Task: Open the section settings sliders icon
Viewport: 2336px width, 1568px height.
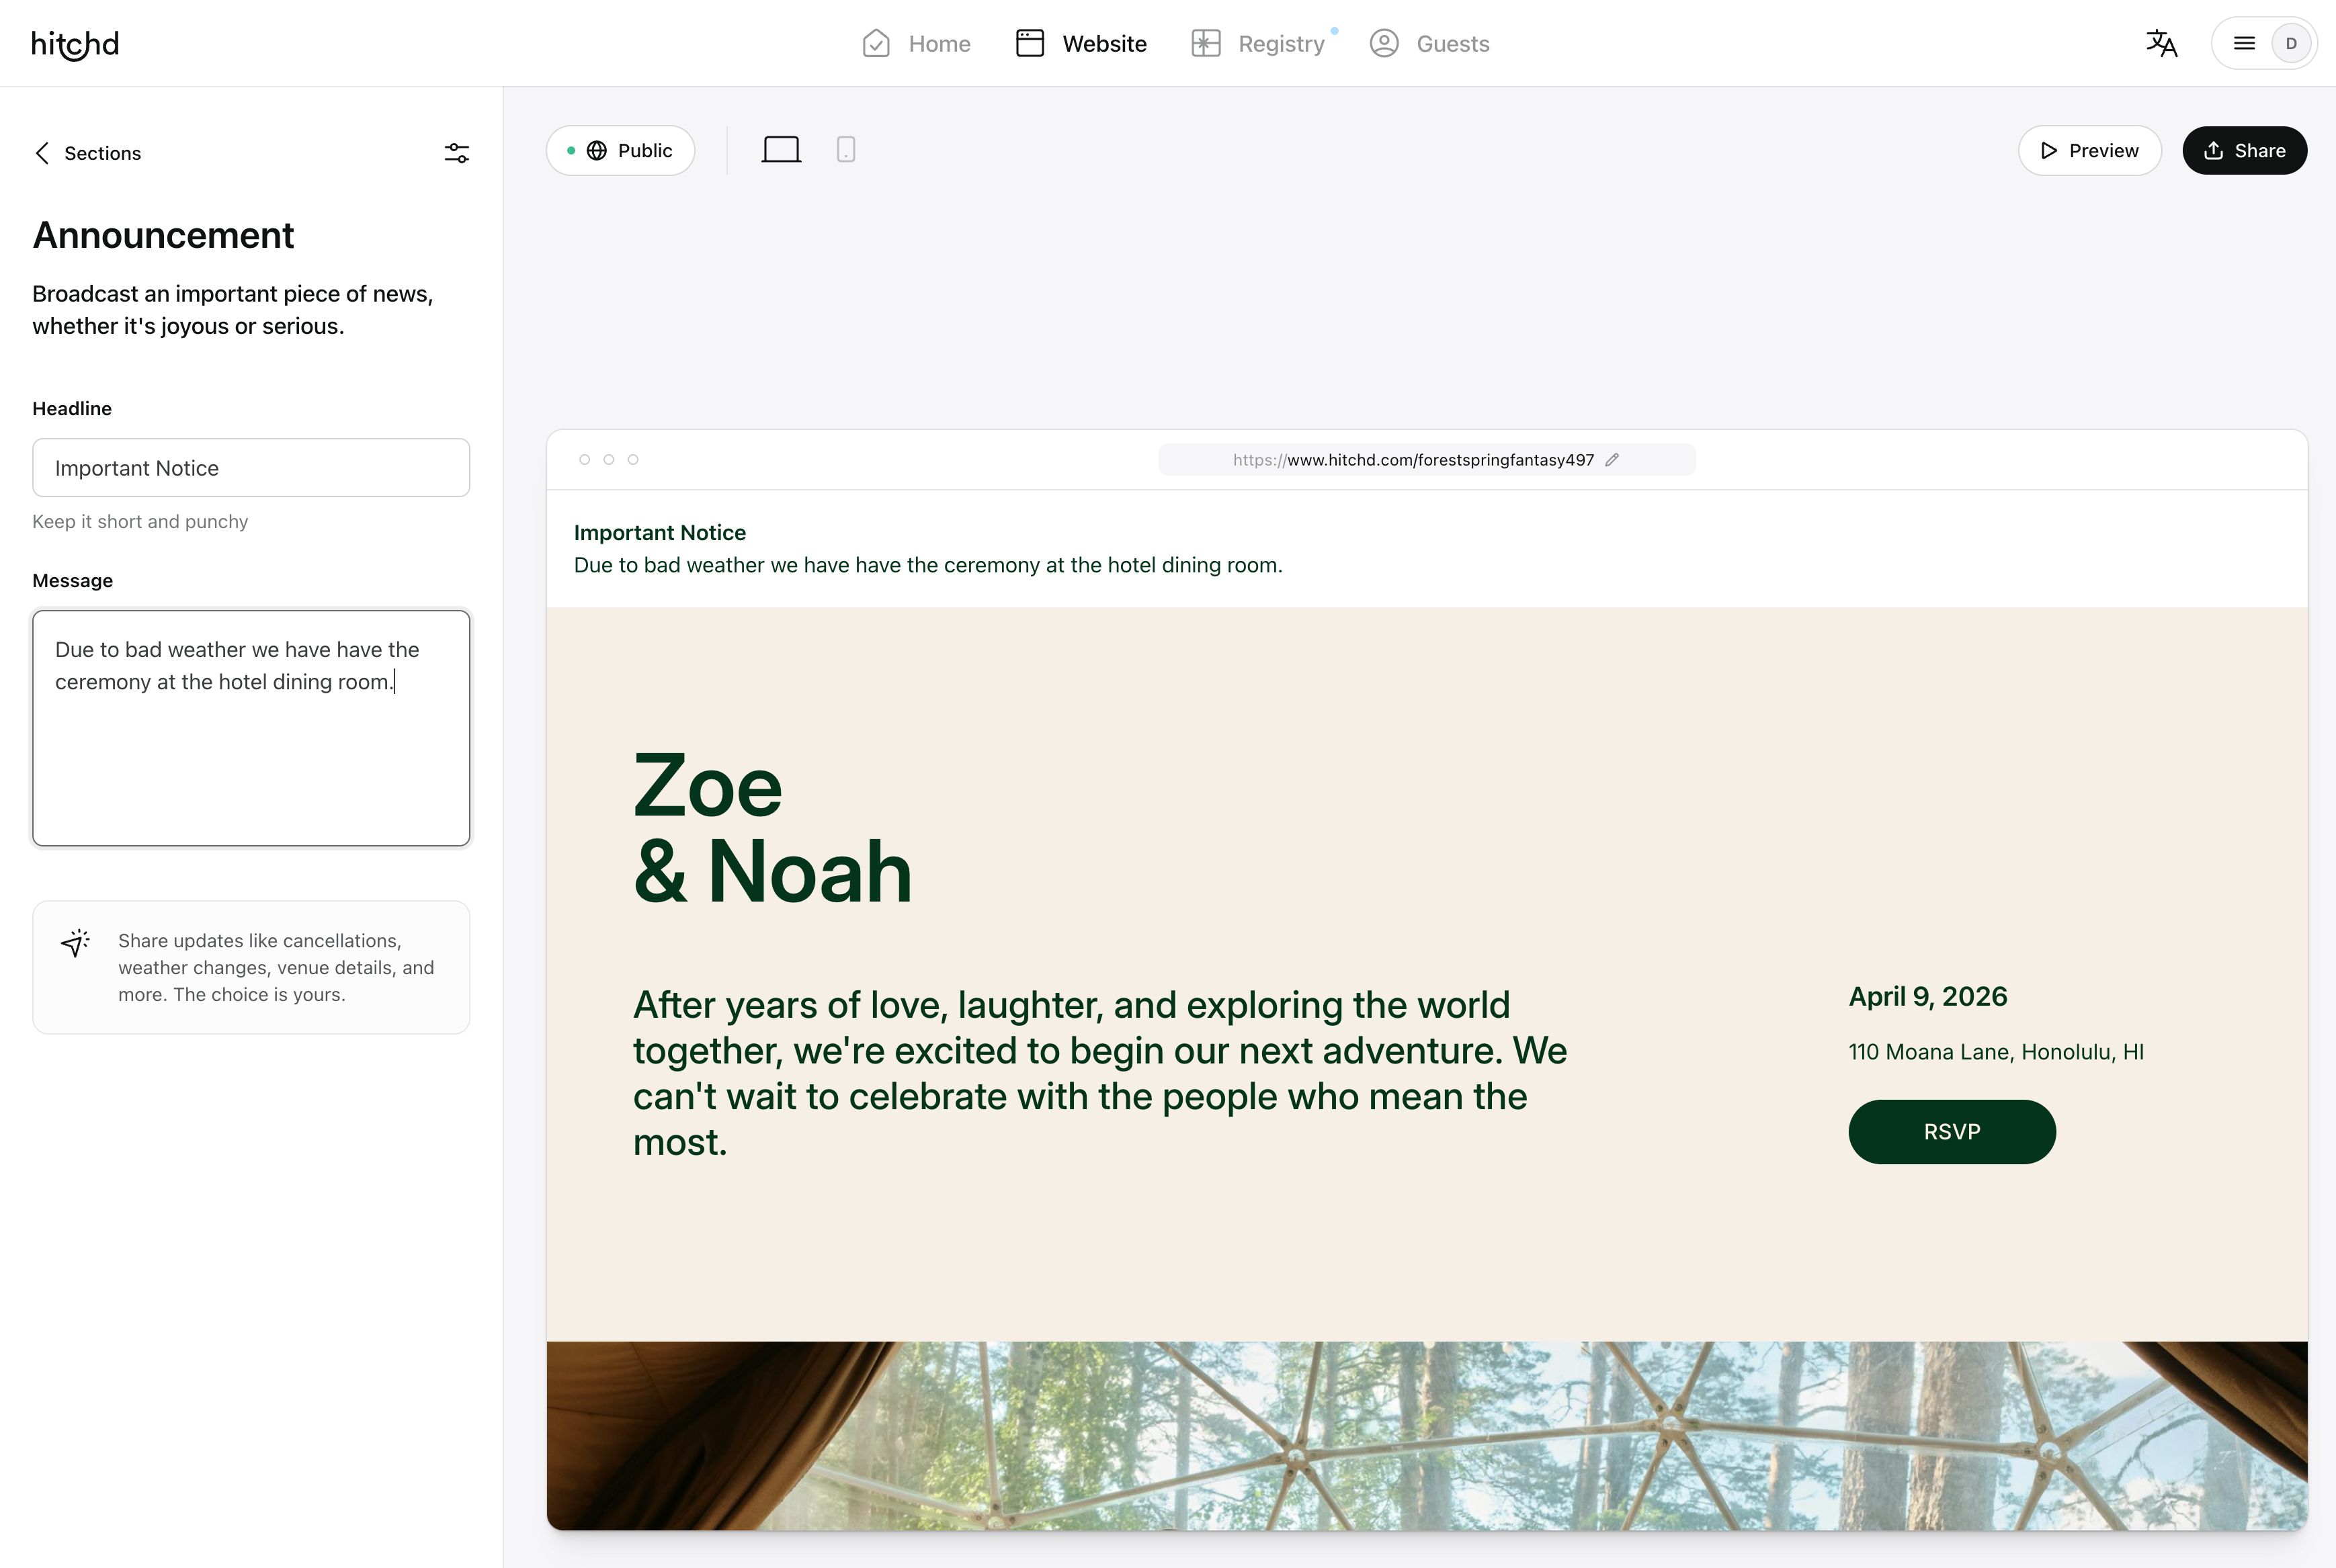Action: pyautogui.click(x=456, y=153)
